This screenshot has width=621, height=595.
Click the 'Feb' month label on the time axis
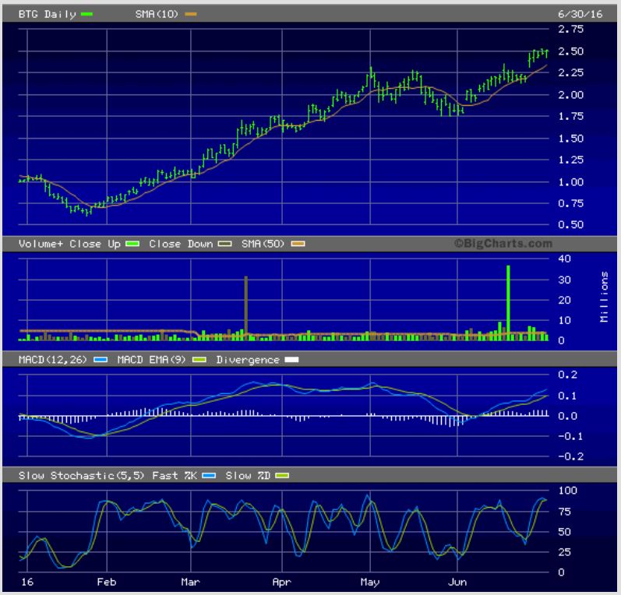tap(107, 582)
